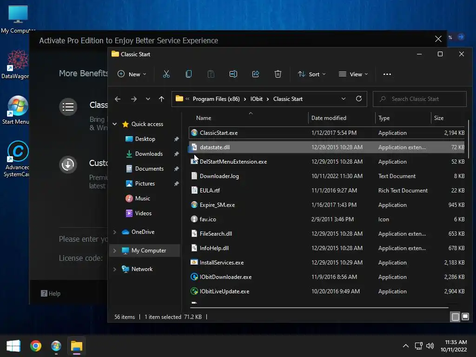Show hidden tray icons chevron

pyautogui.click(x=405, y=346)
